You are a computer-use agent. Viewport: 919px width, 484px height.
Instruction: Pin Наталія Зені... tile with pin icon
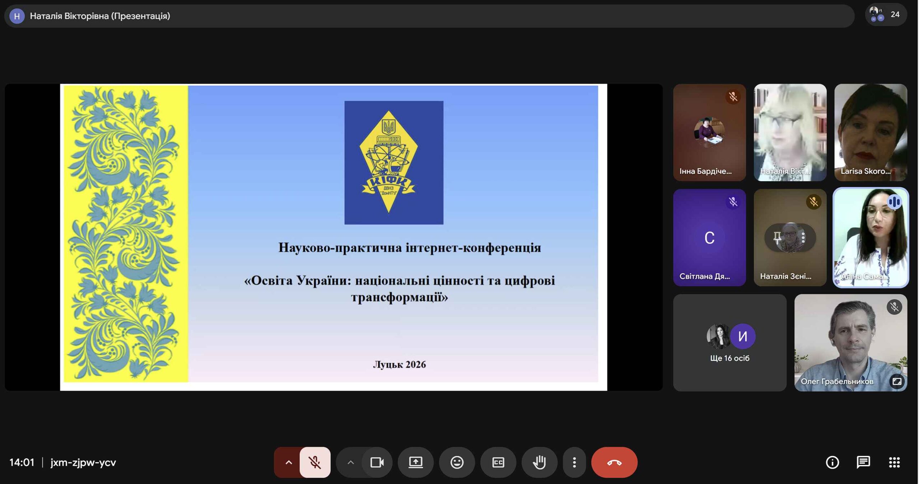tap(777, 238)
